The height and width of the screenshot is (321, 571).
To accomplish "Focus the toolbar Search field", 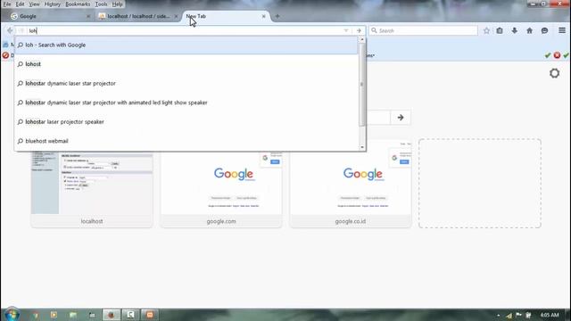I will coord(423,30).
